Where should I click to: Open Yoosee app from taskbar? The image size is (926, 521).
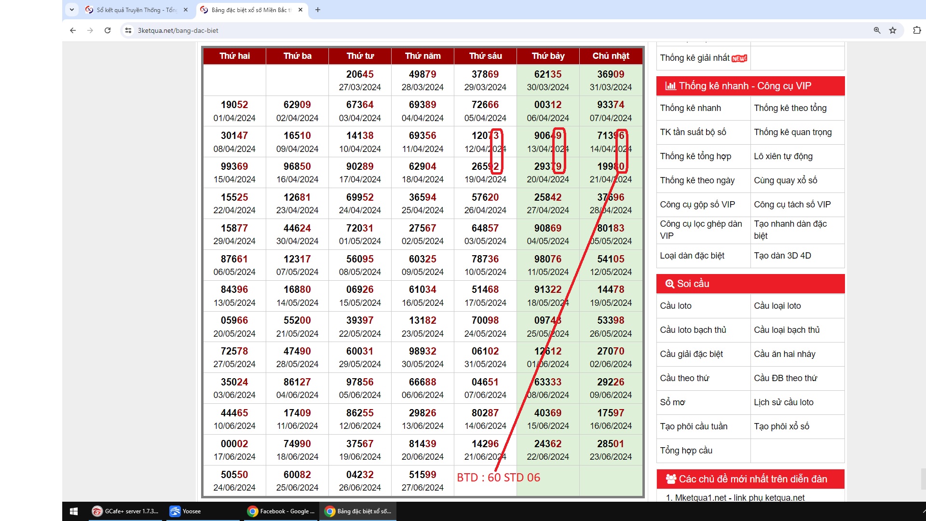click(x=186, y=511)
